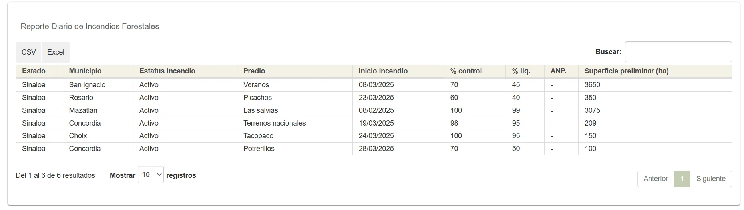Click inside the Buscar search field
The height and width of the screenshot is (210, 744).
[678, 52]
